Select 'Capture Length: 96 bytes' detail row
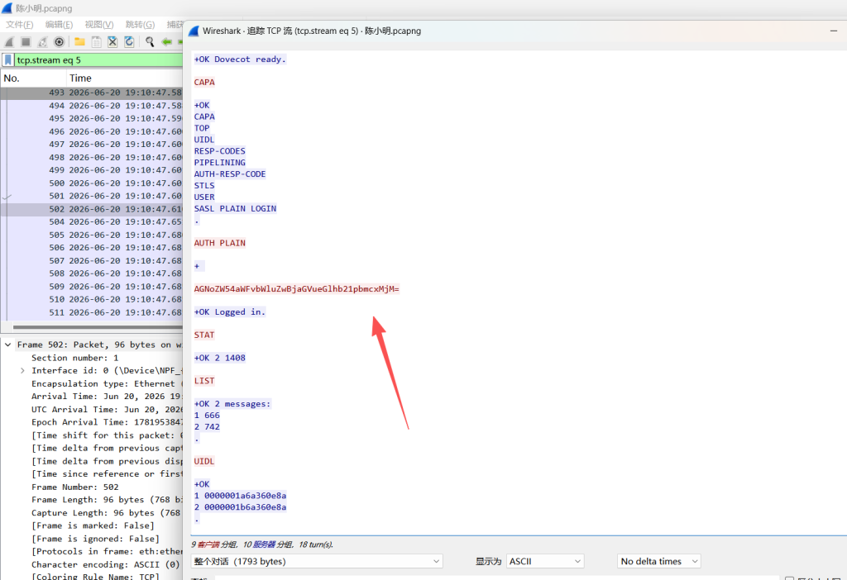The height and width of the screenshot is (580, 847). 107,512
